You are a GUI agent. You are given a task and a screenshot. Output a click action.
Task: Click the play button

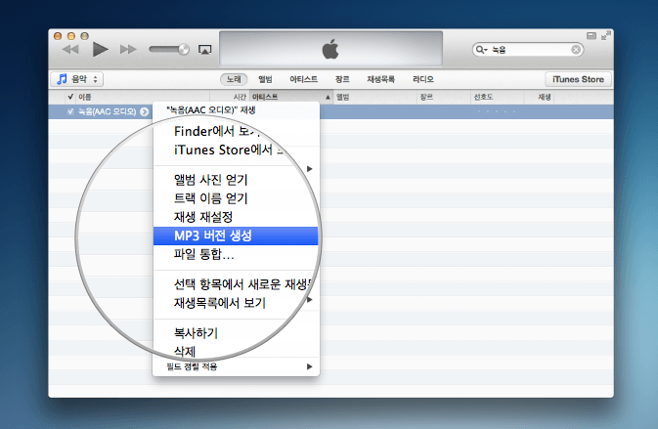coord(100,50)
